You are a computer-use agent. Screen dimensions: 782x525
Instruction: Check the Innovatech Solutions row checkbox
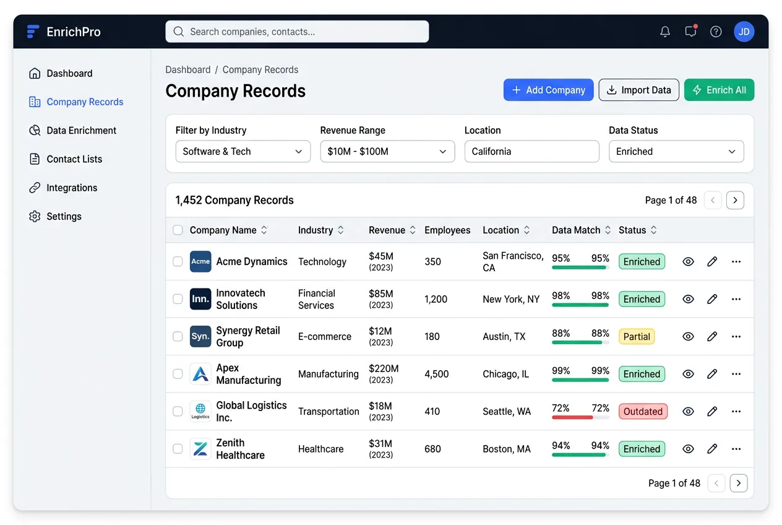[178, 299]
